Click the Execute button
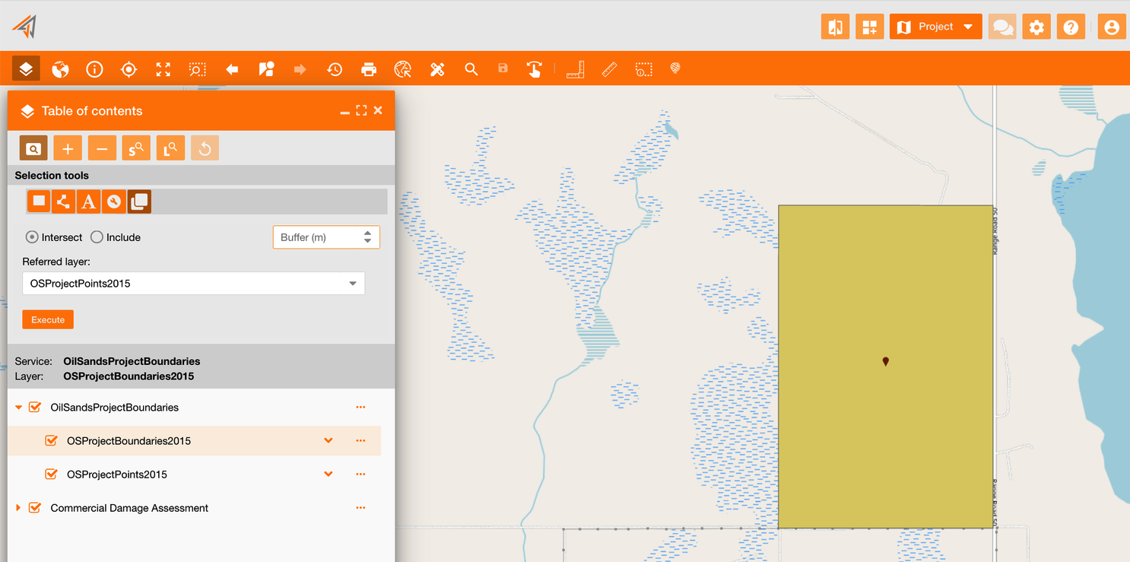This screenshot has width=1130, height=562. pos(48,320)
